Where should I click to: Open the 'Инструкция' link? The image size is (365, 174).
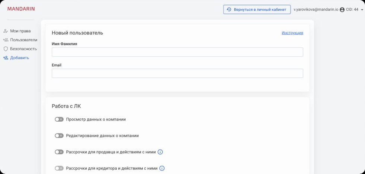tap(292, 33)
